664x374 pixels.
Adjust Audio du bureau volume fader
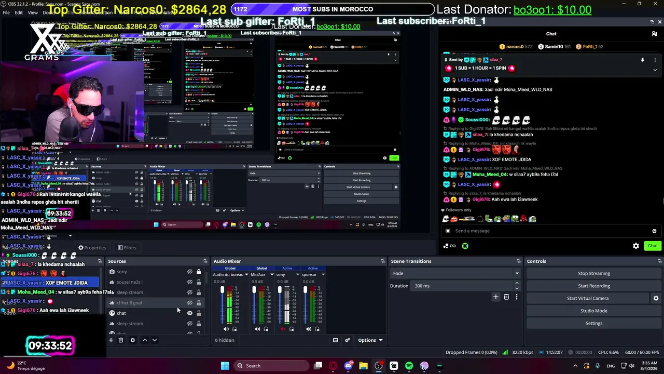[x=223, y=289]
